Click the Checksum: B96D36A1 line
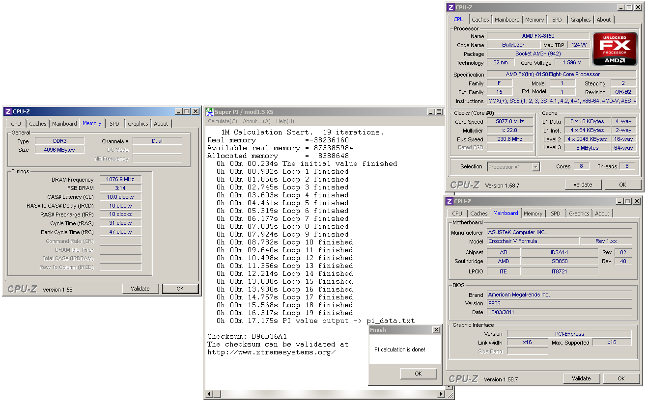647x402 pixels. pyautogui.click(x=247, y=336)
